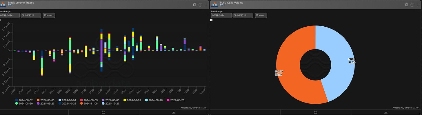Open Contract selector in Block Volume Traded panel
This screenshot has height=115, width=422.
click(x=49, y=15)
